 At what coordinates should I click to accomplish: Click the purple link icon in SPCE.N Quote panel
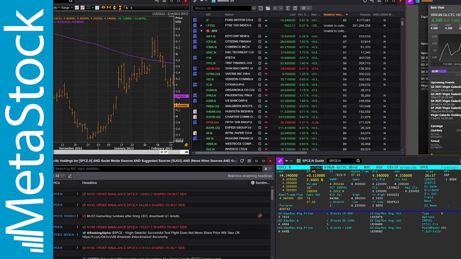280,161
